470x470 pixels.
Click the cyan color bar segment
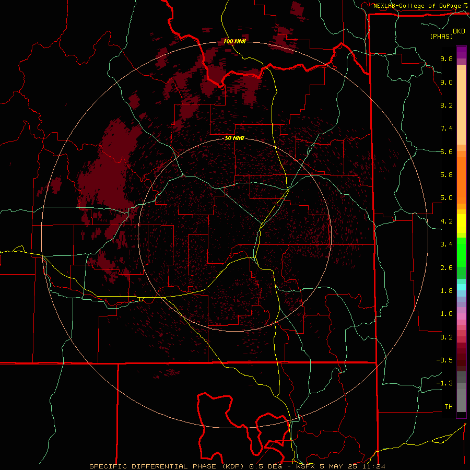461,287
